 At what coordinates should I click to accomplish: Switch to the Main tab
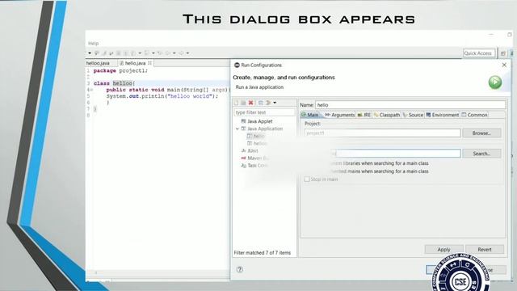(310, 115)
